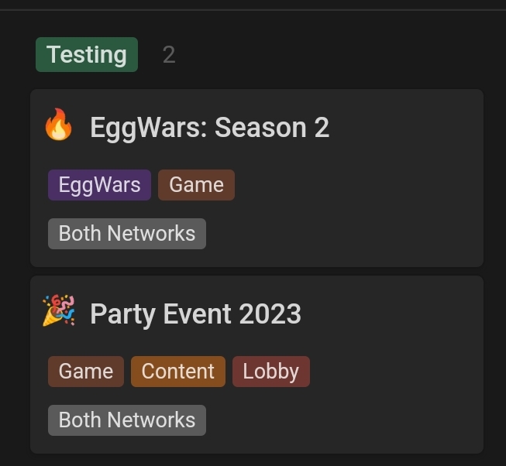The image size is (506, 466).
Task: Select the green Testing group label
Action: tap(87, 54)
